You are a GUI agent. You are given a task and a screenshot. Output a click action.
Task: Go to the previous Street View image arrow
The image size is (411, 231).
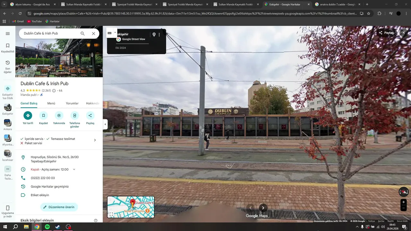250,208
